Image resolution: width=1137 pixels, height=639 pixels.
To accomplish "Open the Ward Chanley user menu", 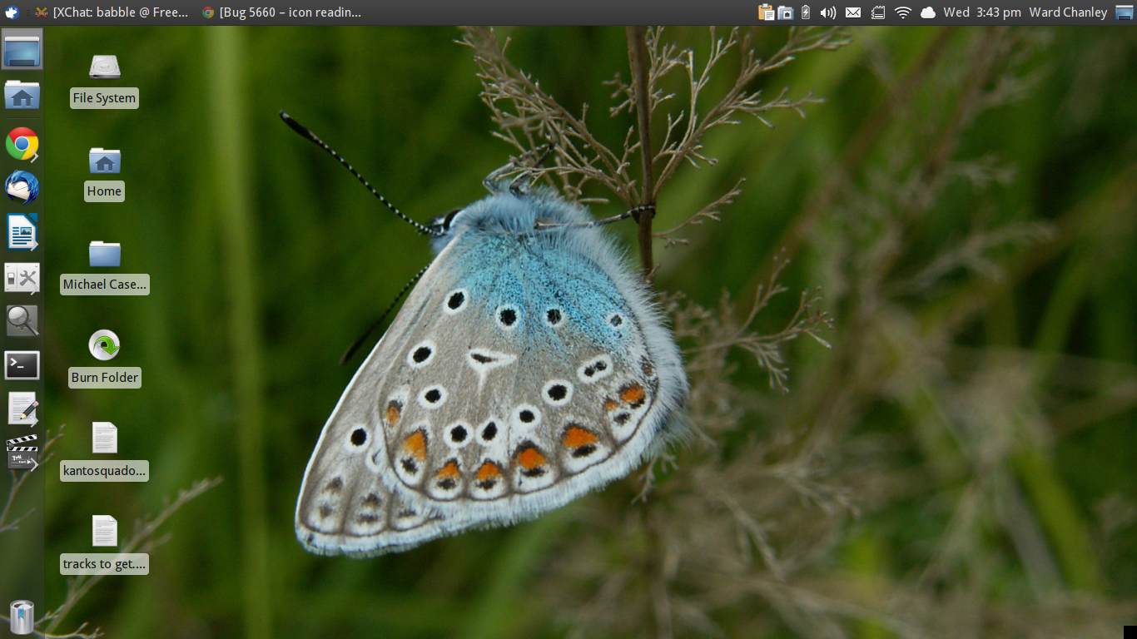I will [x=1068, y=12].
